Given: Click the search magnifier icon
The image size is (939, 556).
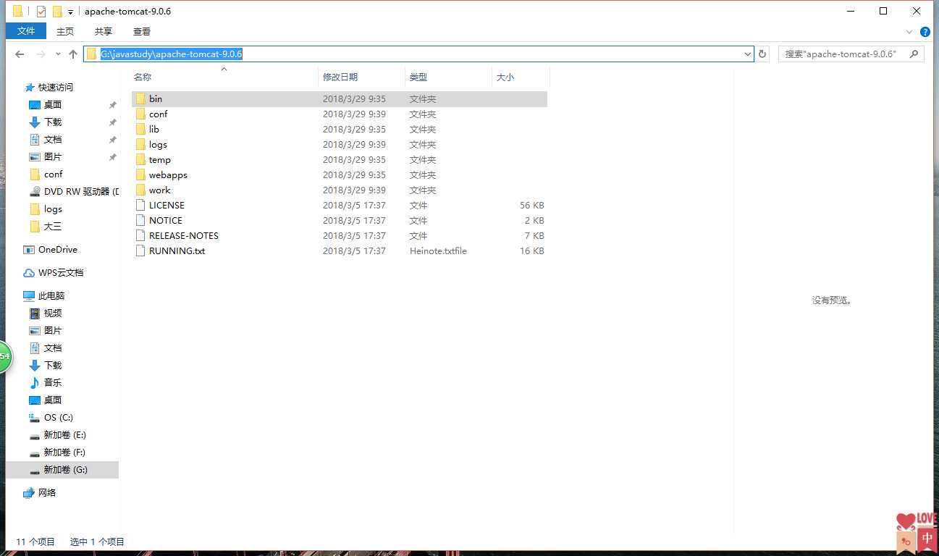Looking at the screenshot, I should click(x=914, y=54).
